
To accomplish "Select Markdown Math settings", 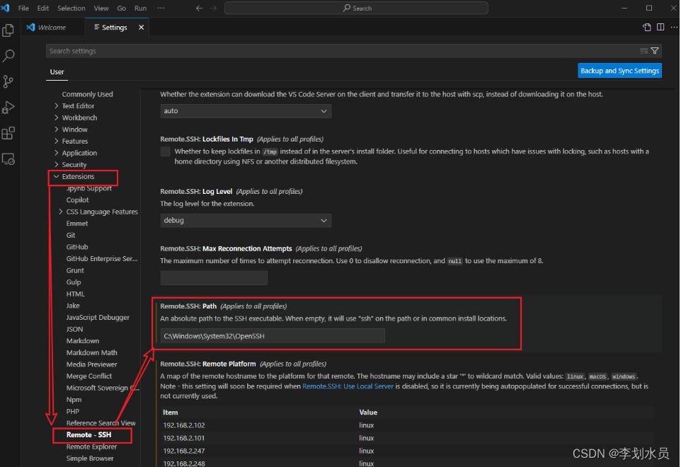I will (91, 353).
